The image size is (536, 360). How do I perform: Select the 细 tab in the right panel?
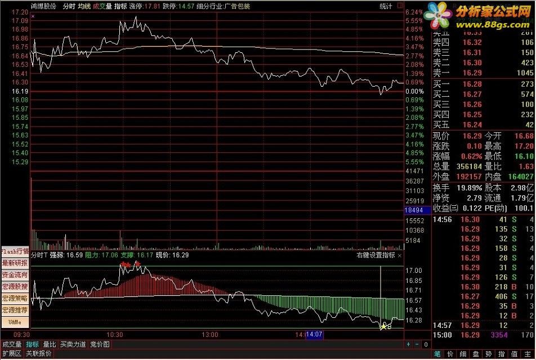pos(463,354)
